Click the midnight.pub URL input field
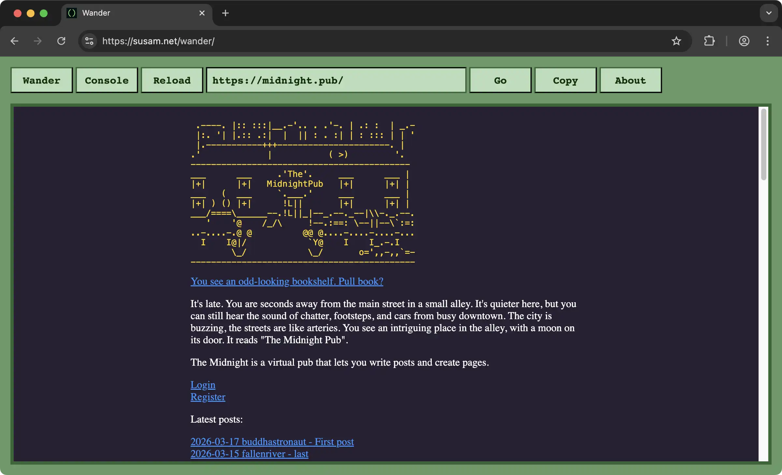 [336, 80]
